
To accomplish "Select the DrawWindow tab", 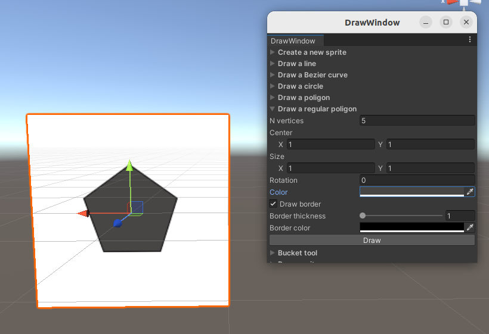I will click(295, 40).
